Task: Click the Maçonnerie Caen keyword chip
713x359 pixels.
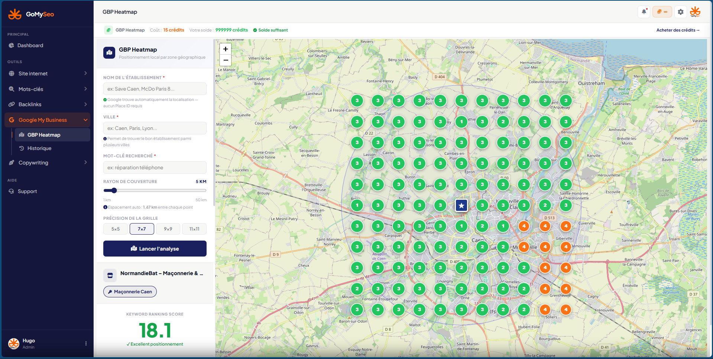Action: tap(130, 292)
